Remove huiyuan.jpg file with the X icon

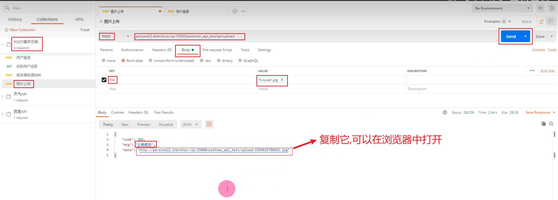[x=282, y=80]
